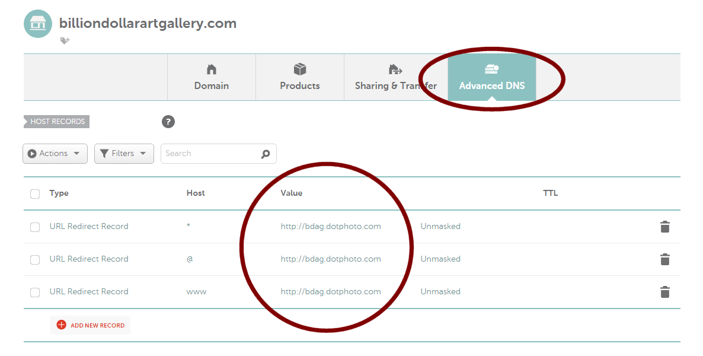
Task: Delete the www host redirect record
Action: click(665, 293)
